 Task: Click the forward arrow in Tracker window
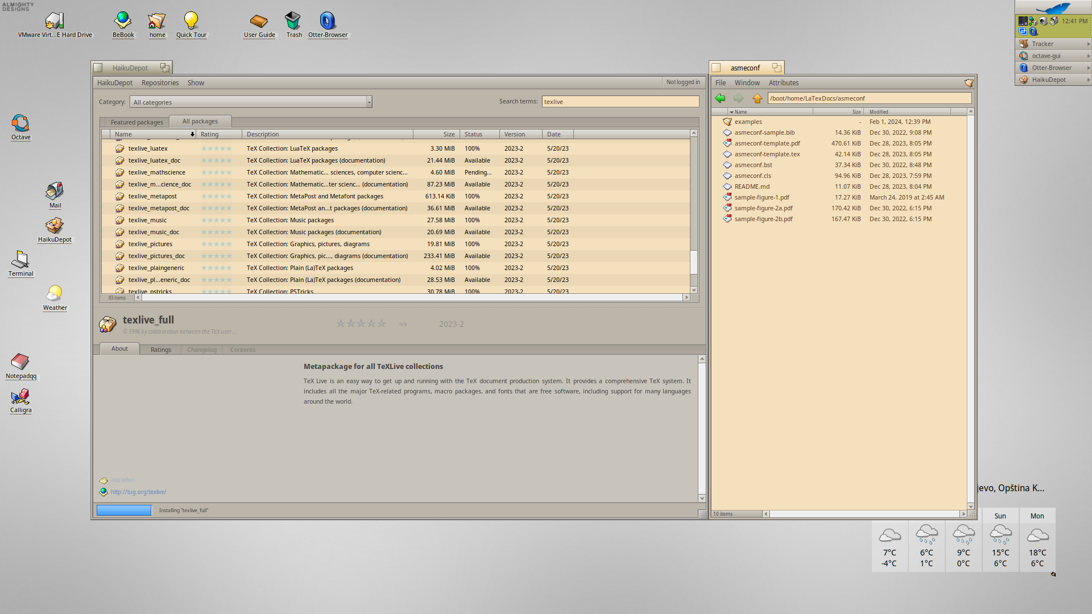(x=738, y=98)
